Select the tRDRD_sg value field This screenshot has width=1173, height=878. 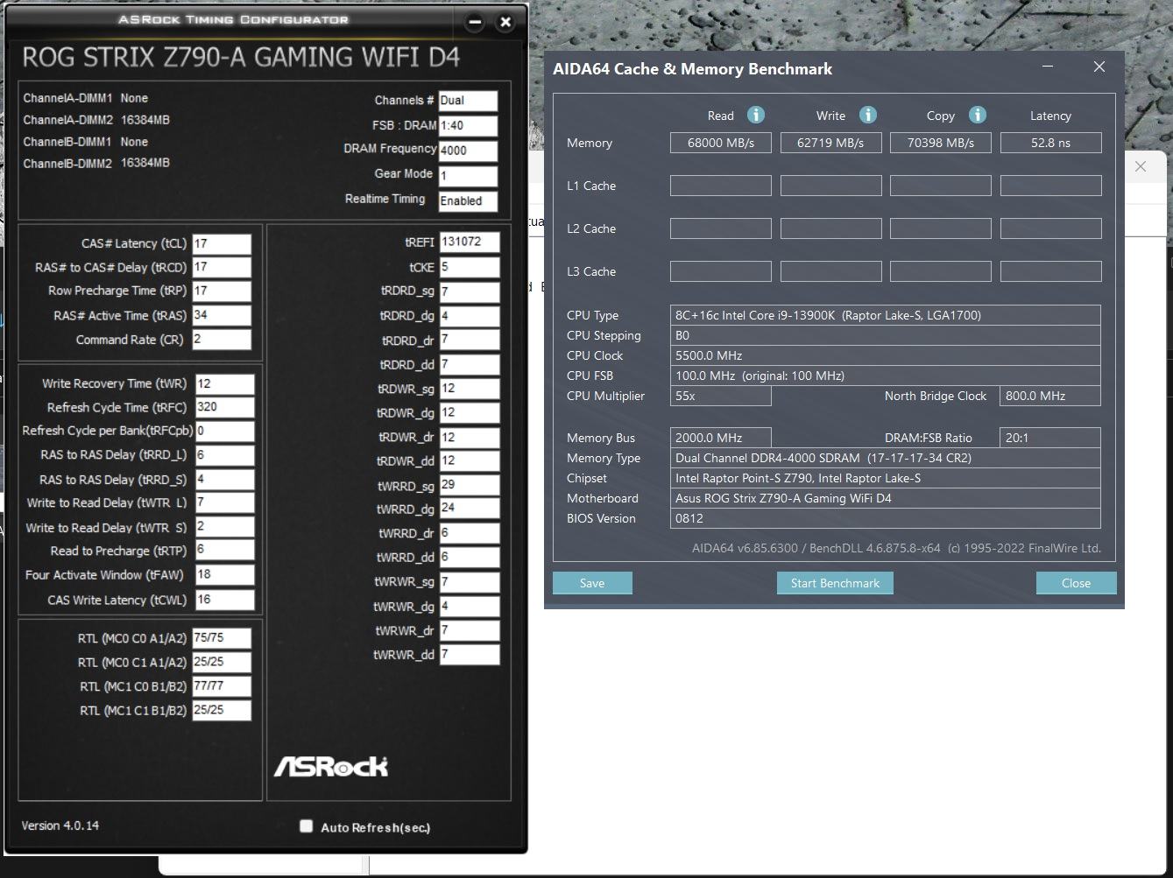pos(470,291)
